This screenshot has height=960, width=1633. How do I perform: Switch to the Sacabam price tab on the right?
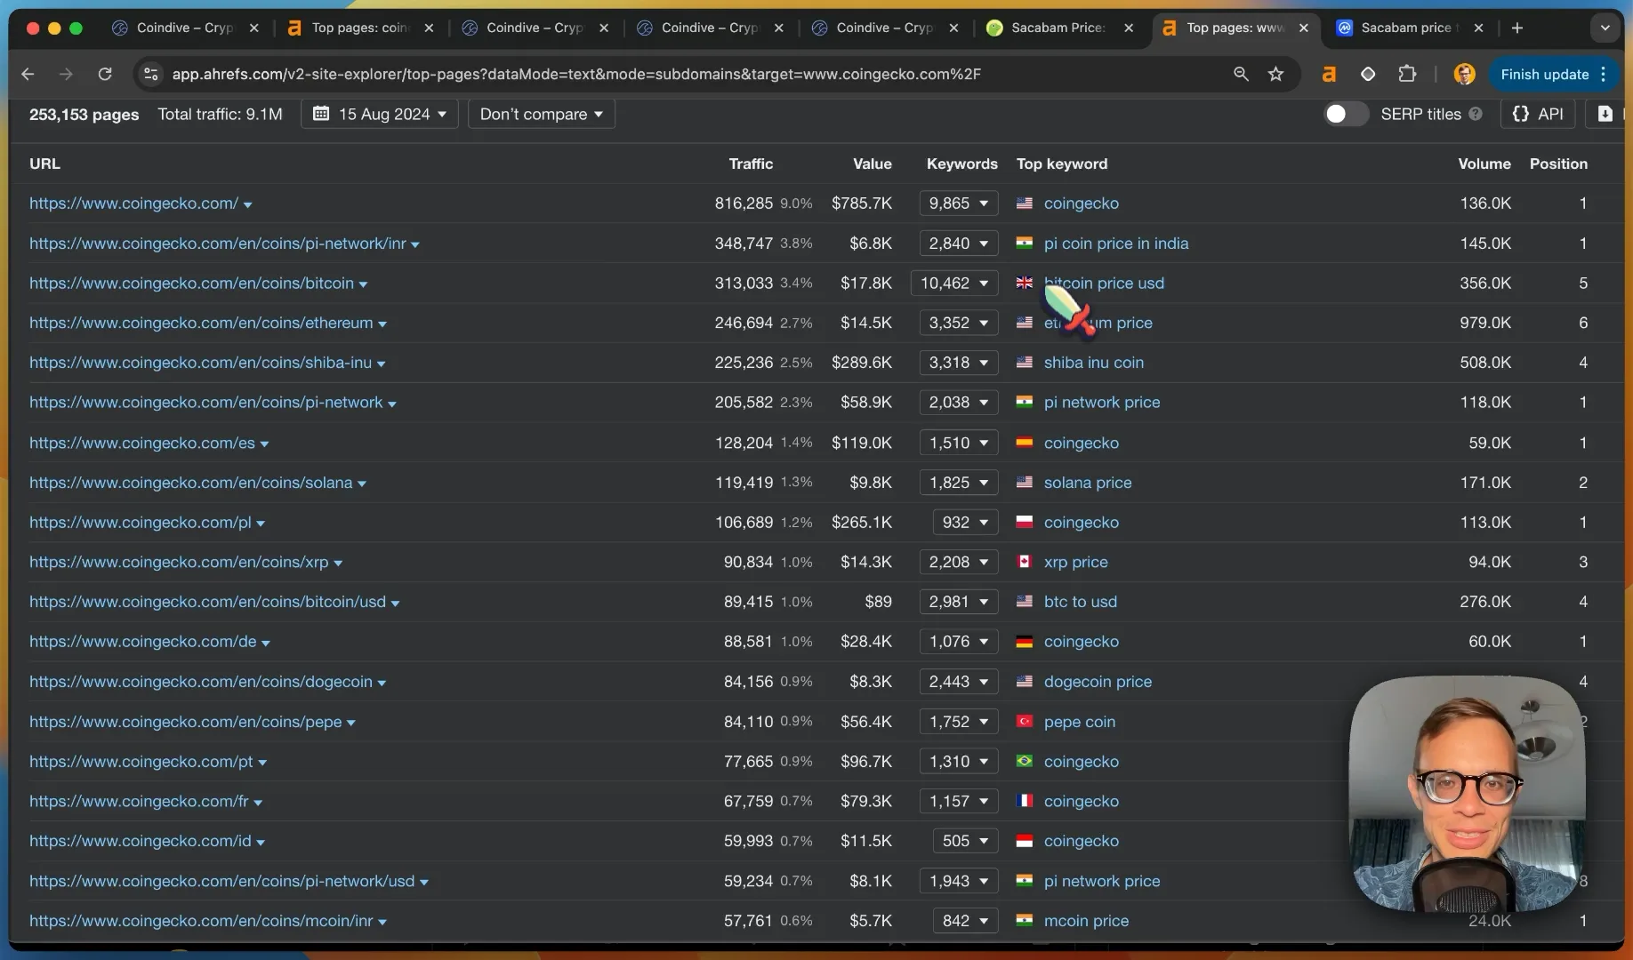pos(1410,28)
